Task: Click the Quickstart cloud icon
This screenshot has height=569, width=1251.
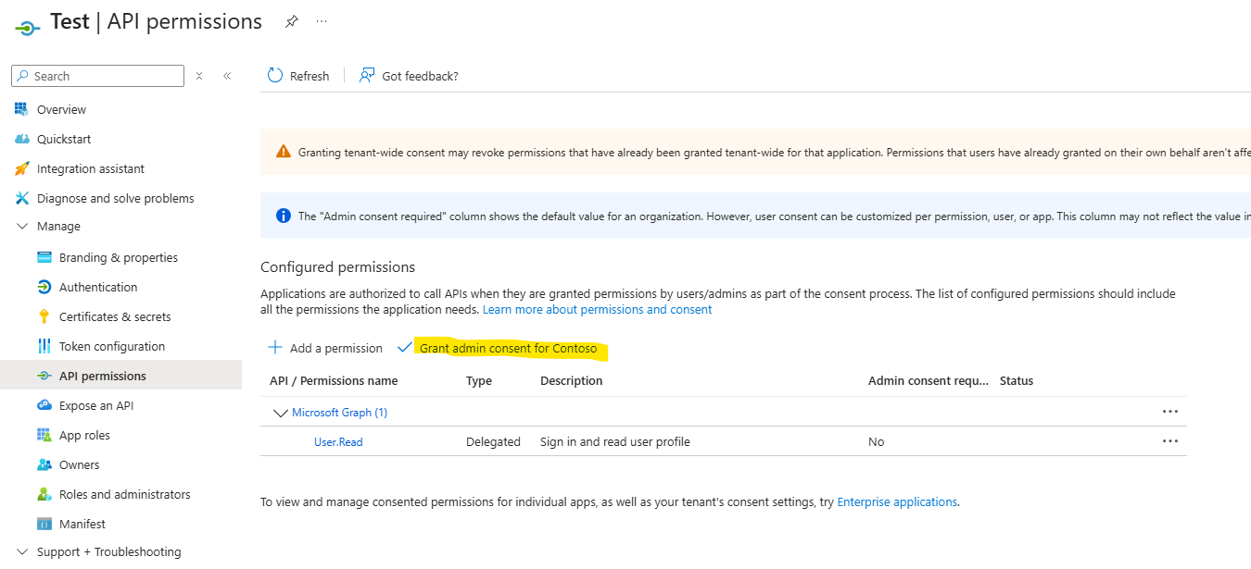Action: pos(22,139)
